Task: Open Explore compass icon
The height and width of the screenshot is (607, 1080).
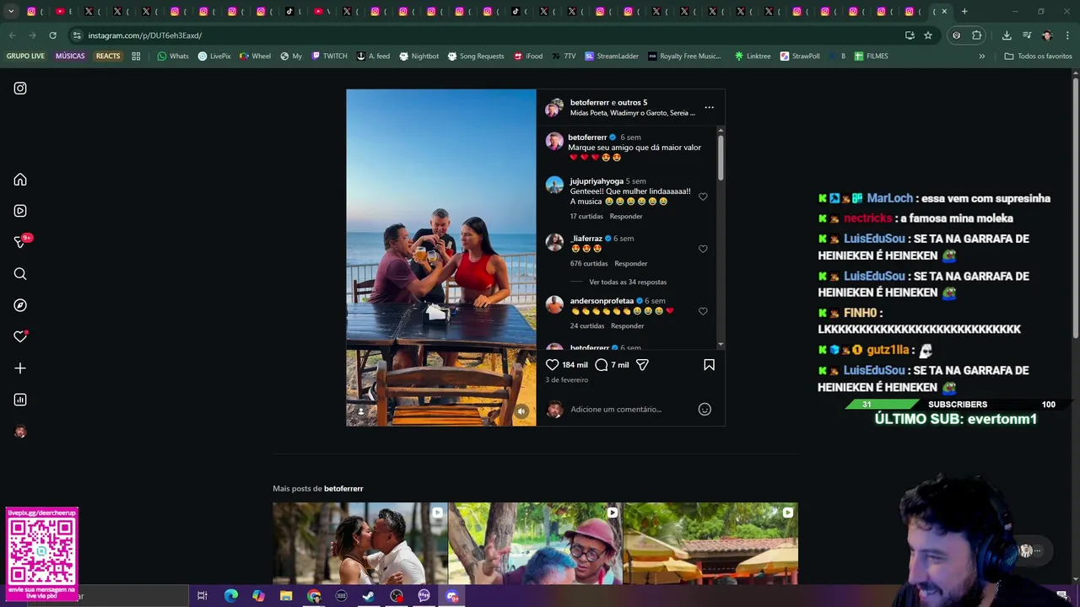Action: (x=20, y=305)
